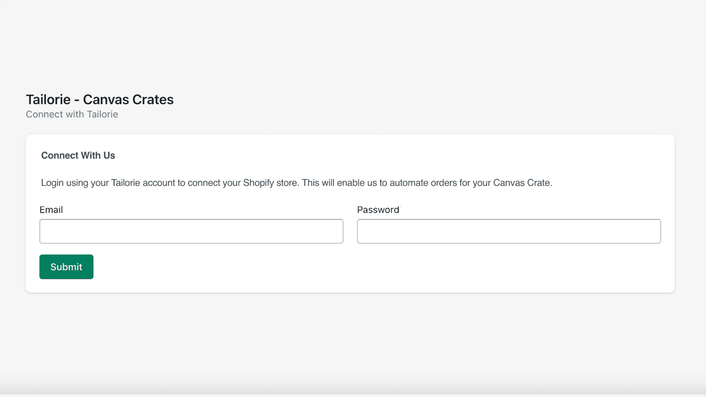Click the word "Tailorie" in the subtitle
This screenshot has height=397, width=706.
(x=102, y=114)
